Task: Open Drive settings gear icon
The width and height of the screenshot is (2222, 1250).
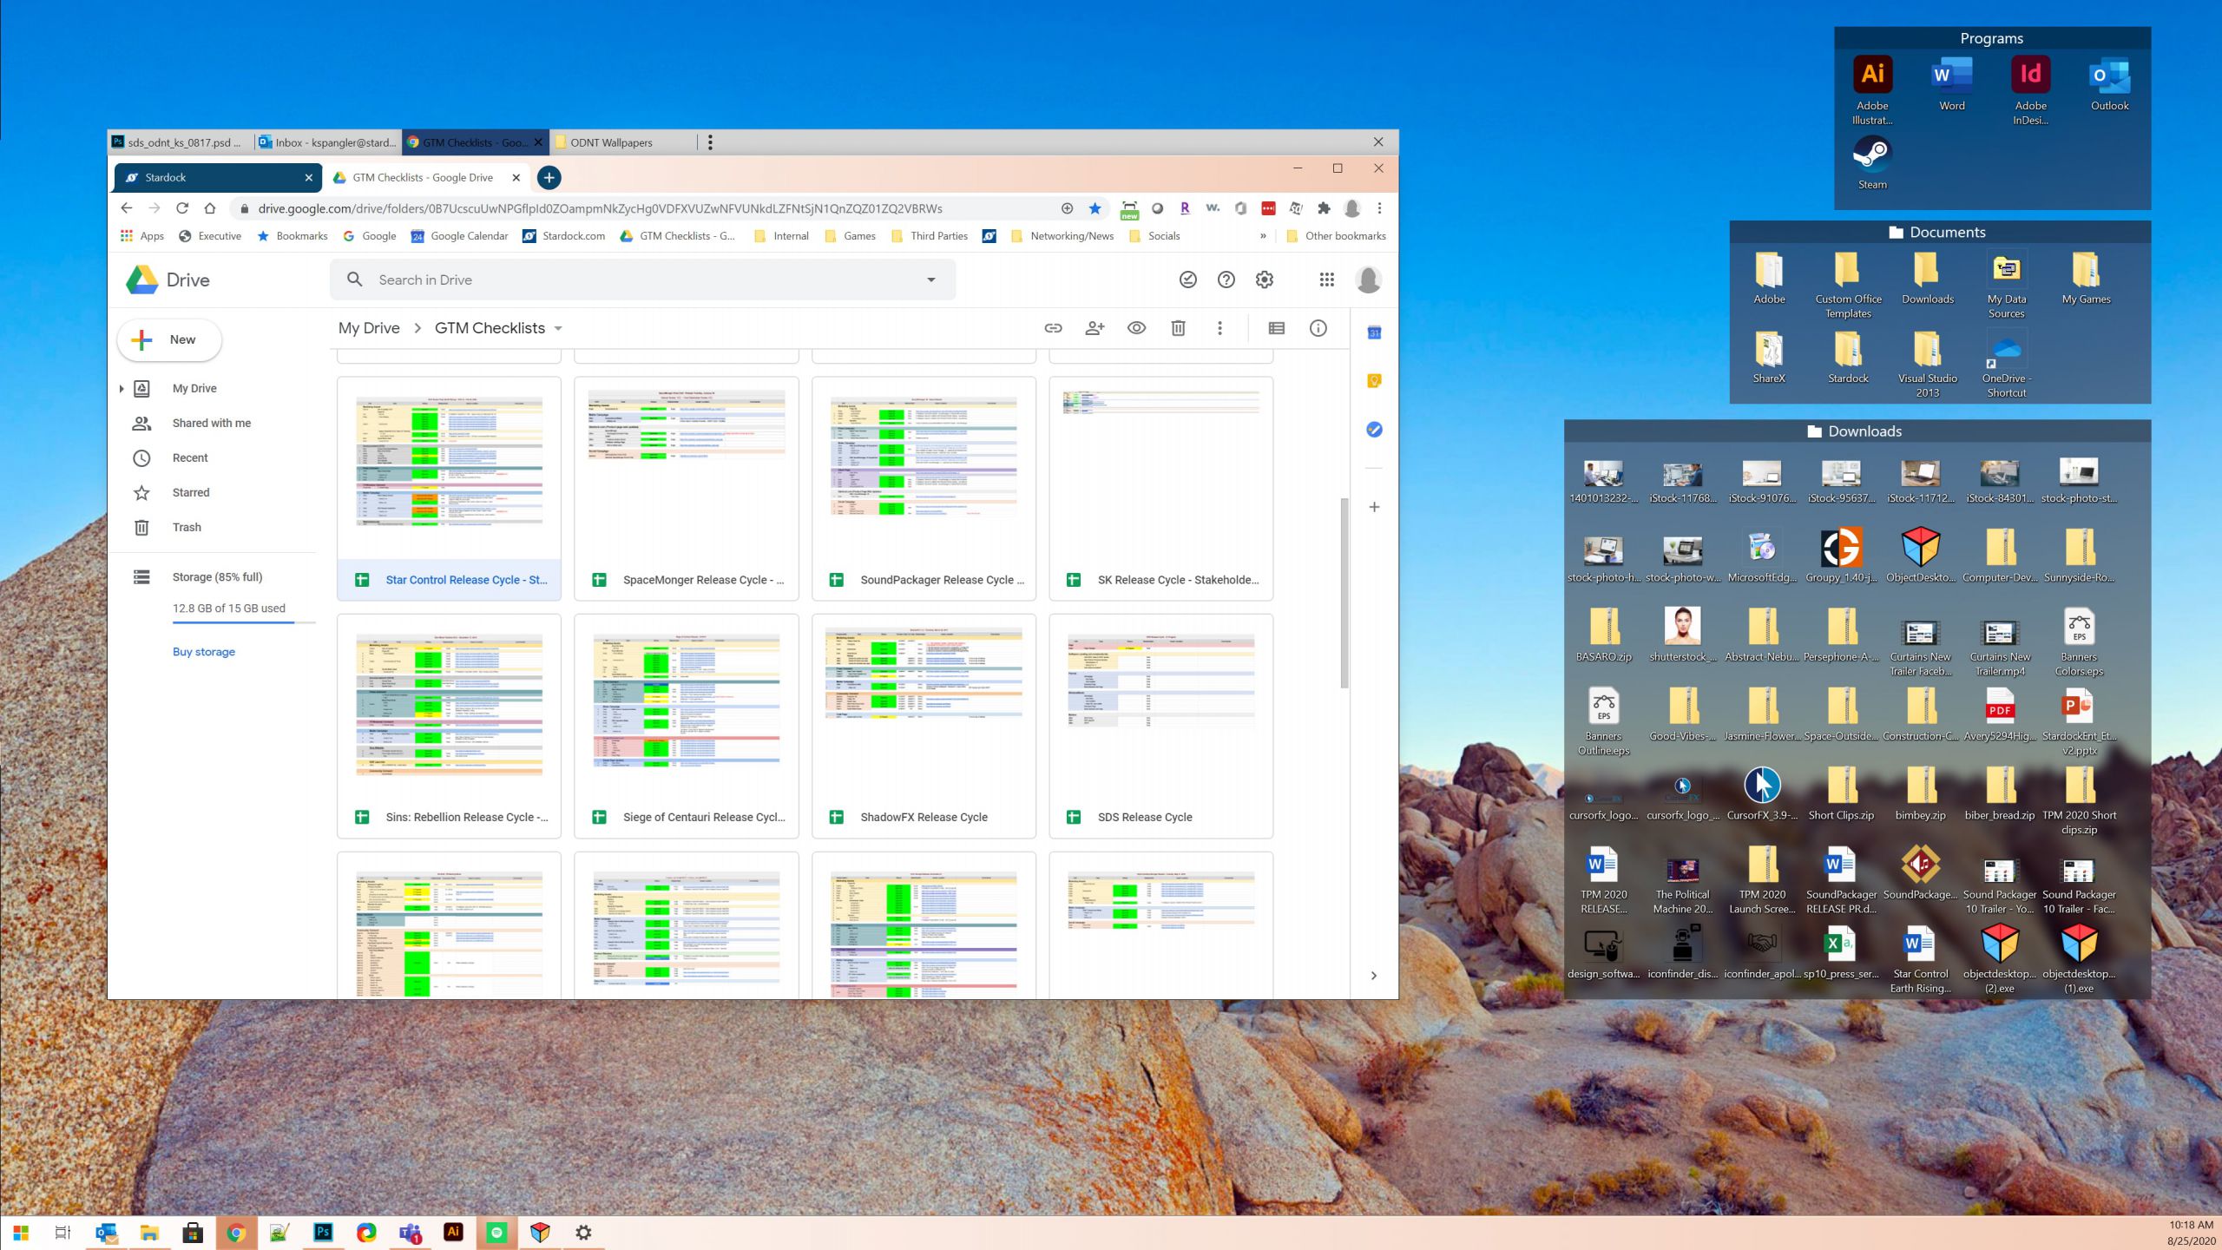Action: coord(1265,280)
